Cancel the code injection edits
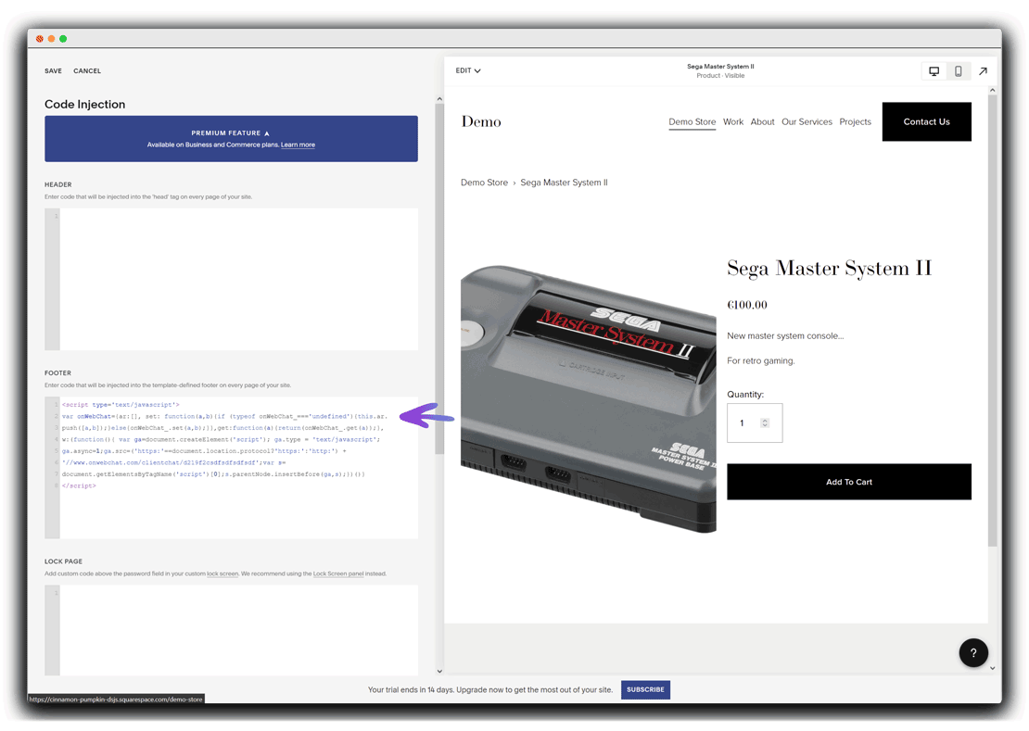This screenshot has width=1029, height=731. [89, 70]
